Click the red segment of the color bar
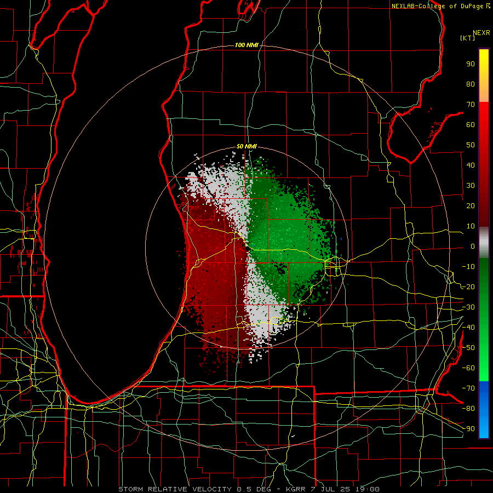 point(484,164)
